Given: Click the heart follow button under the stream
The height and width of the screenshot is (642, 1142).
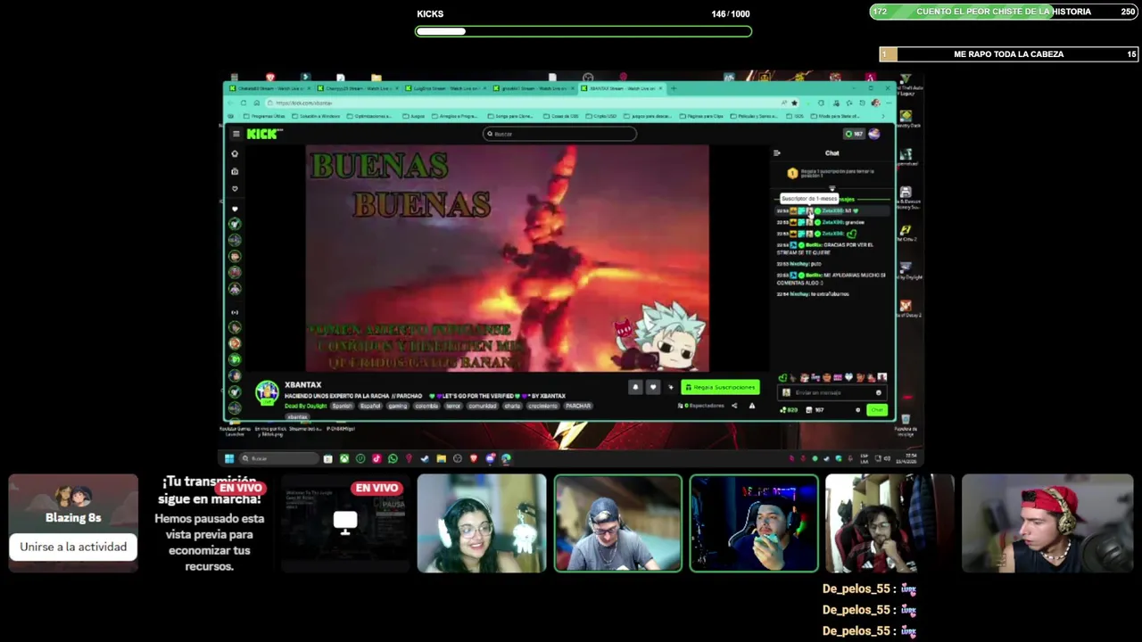Looking at the screenshot, I should click(653, 387).
